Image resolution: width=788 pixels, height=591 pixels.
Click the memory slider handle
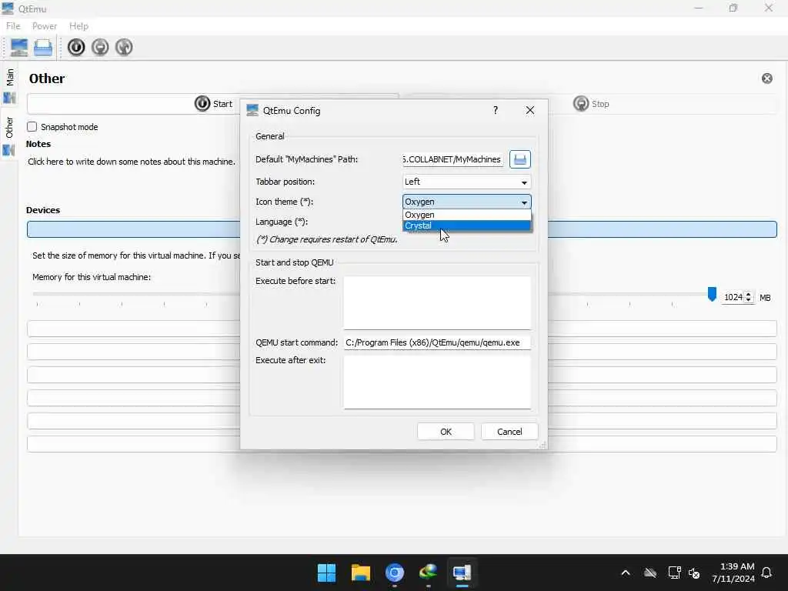712,294
